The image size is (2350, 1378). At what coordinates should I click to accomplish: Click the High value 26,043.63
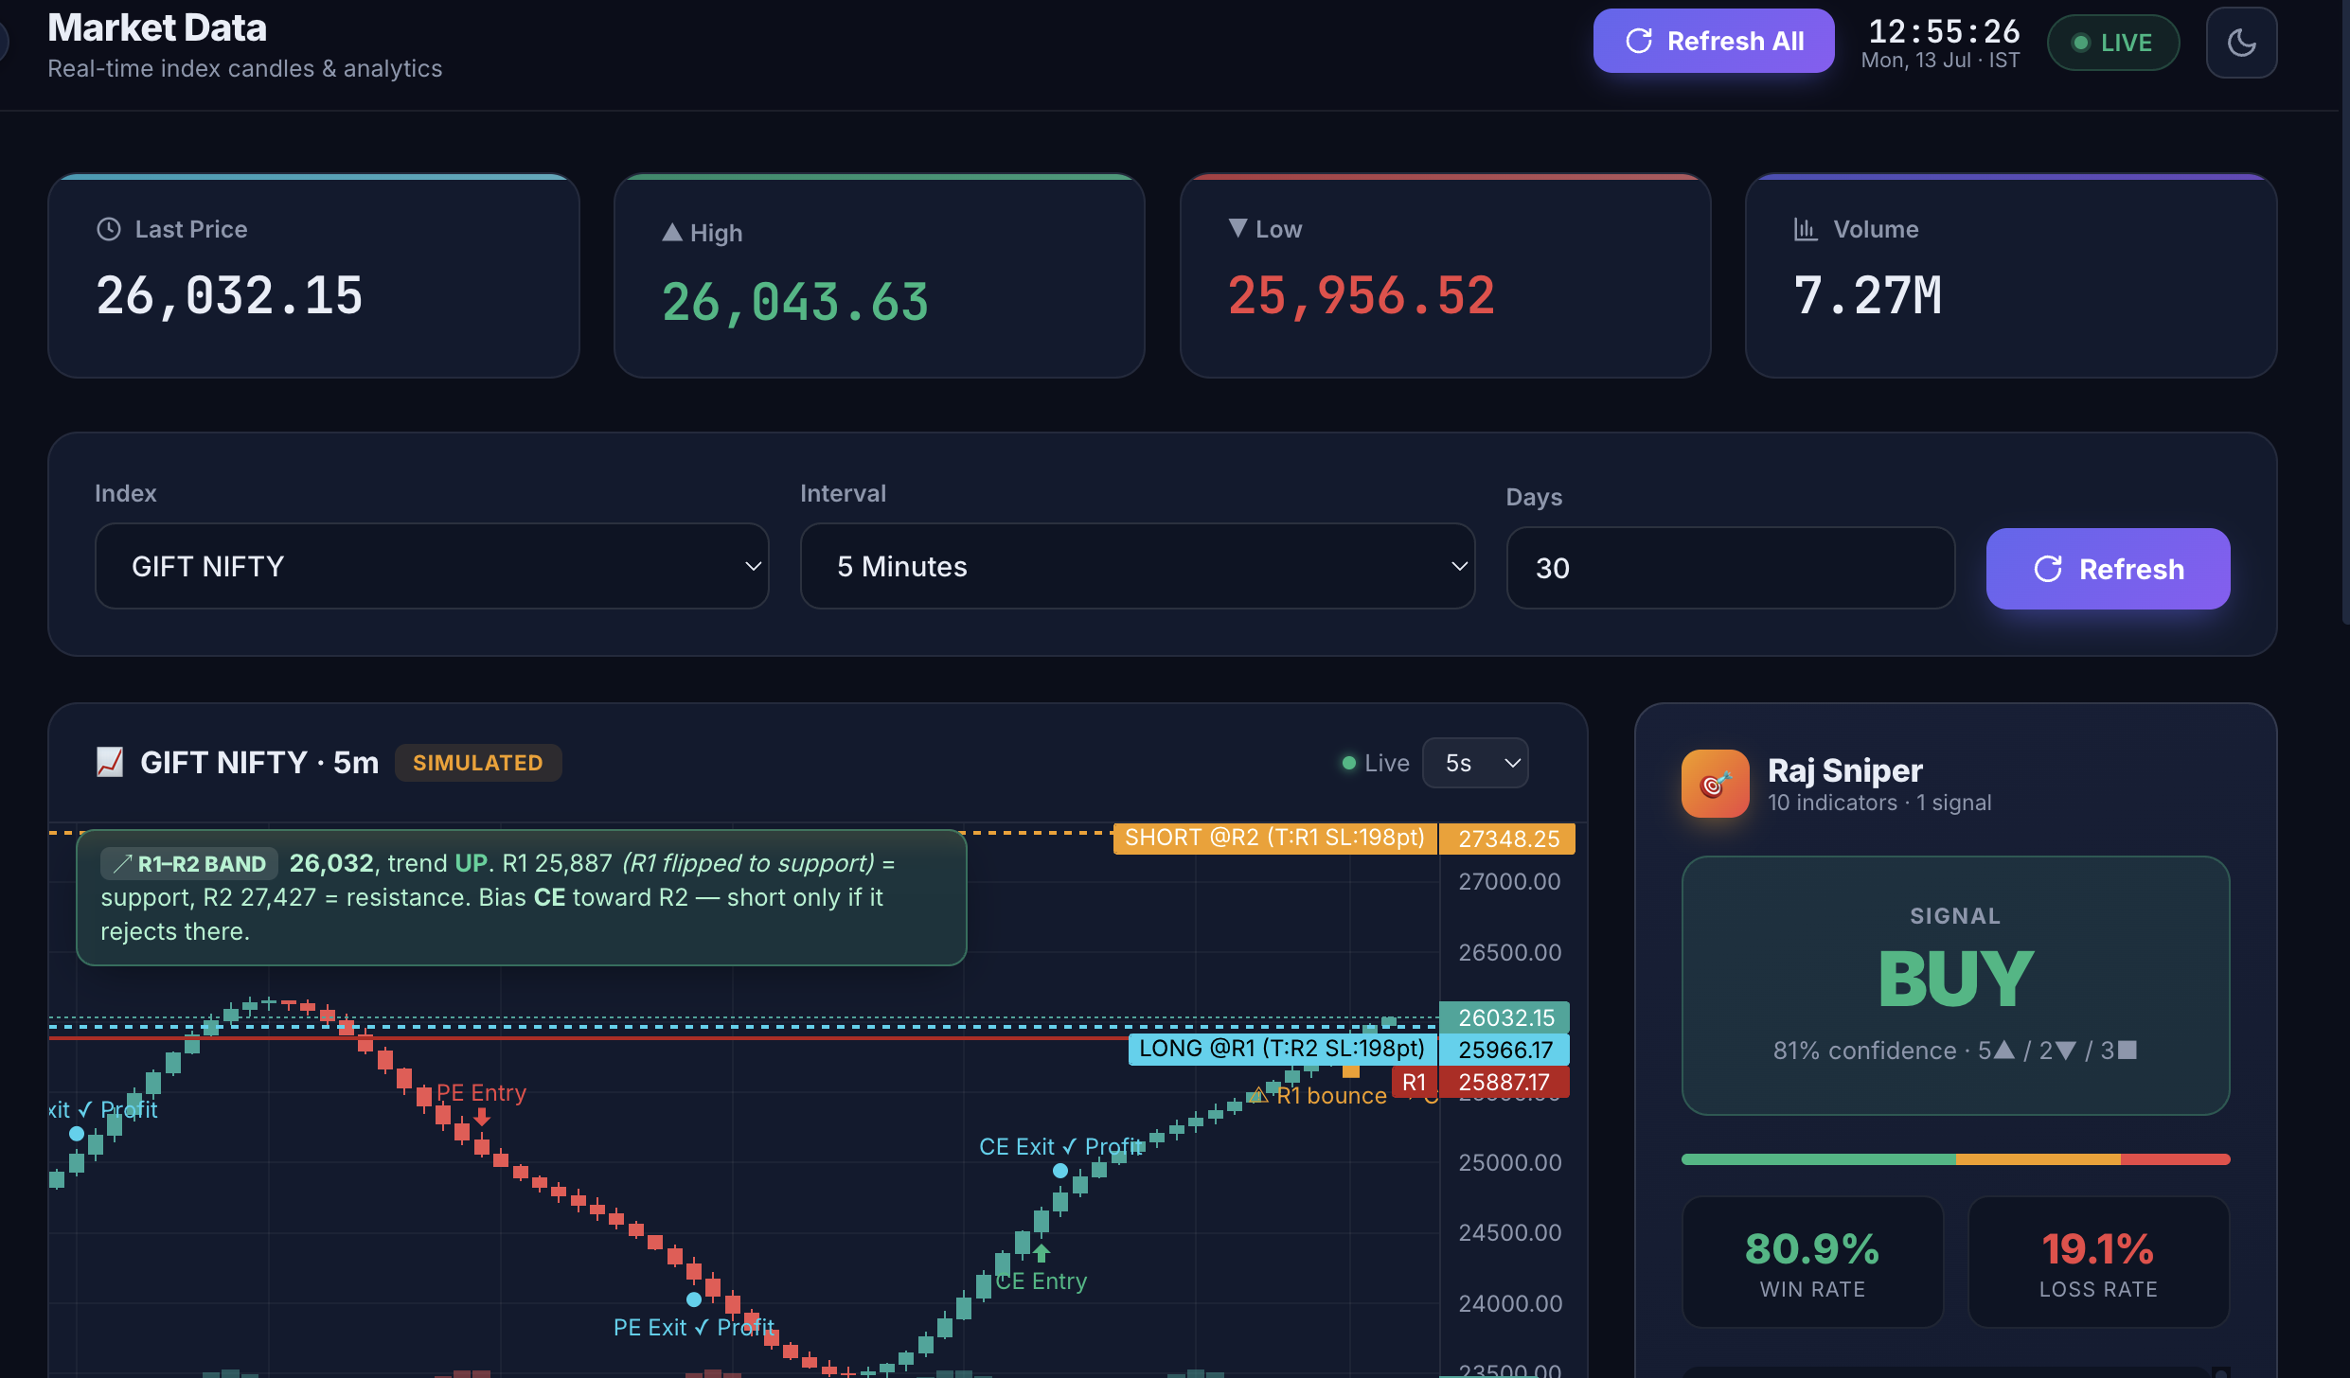(x=795, y=302)
